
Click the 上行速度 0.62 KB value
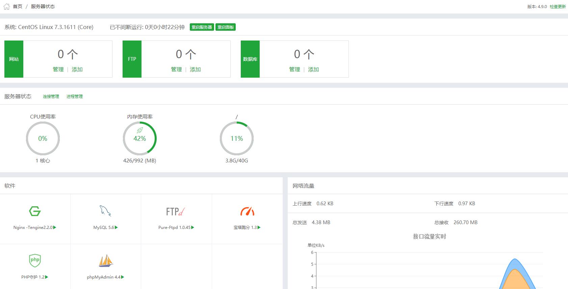(x=325, y=204)
